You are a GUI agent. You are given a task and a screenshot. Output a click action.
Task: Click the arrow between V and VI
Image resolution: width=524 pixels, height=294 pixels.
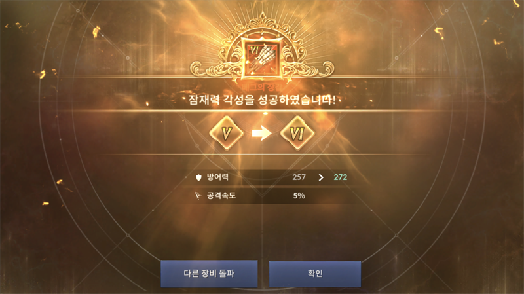click(261, 134)
